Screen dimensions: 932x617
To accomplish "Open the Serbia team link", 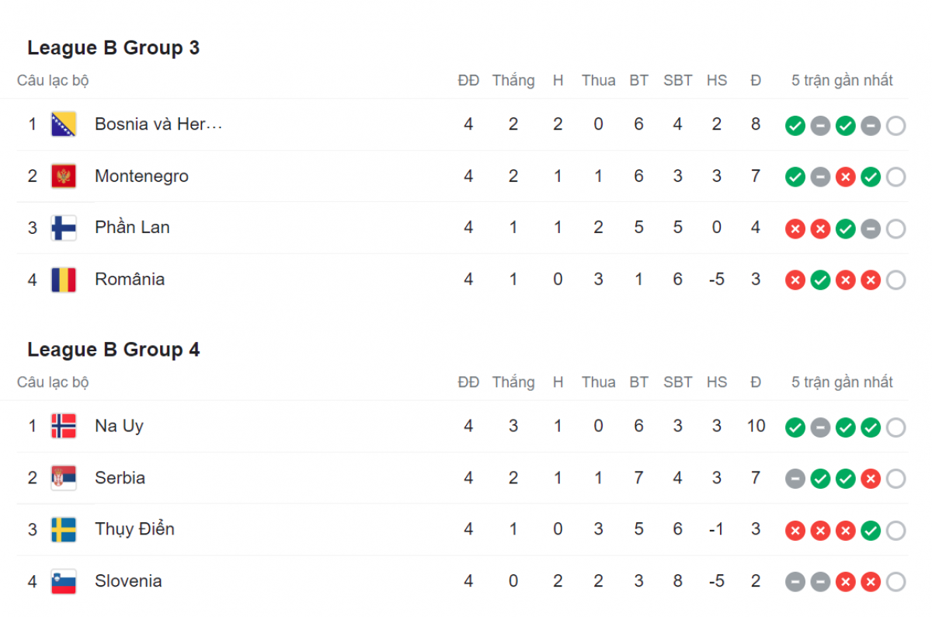I will (120, 478).
